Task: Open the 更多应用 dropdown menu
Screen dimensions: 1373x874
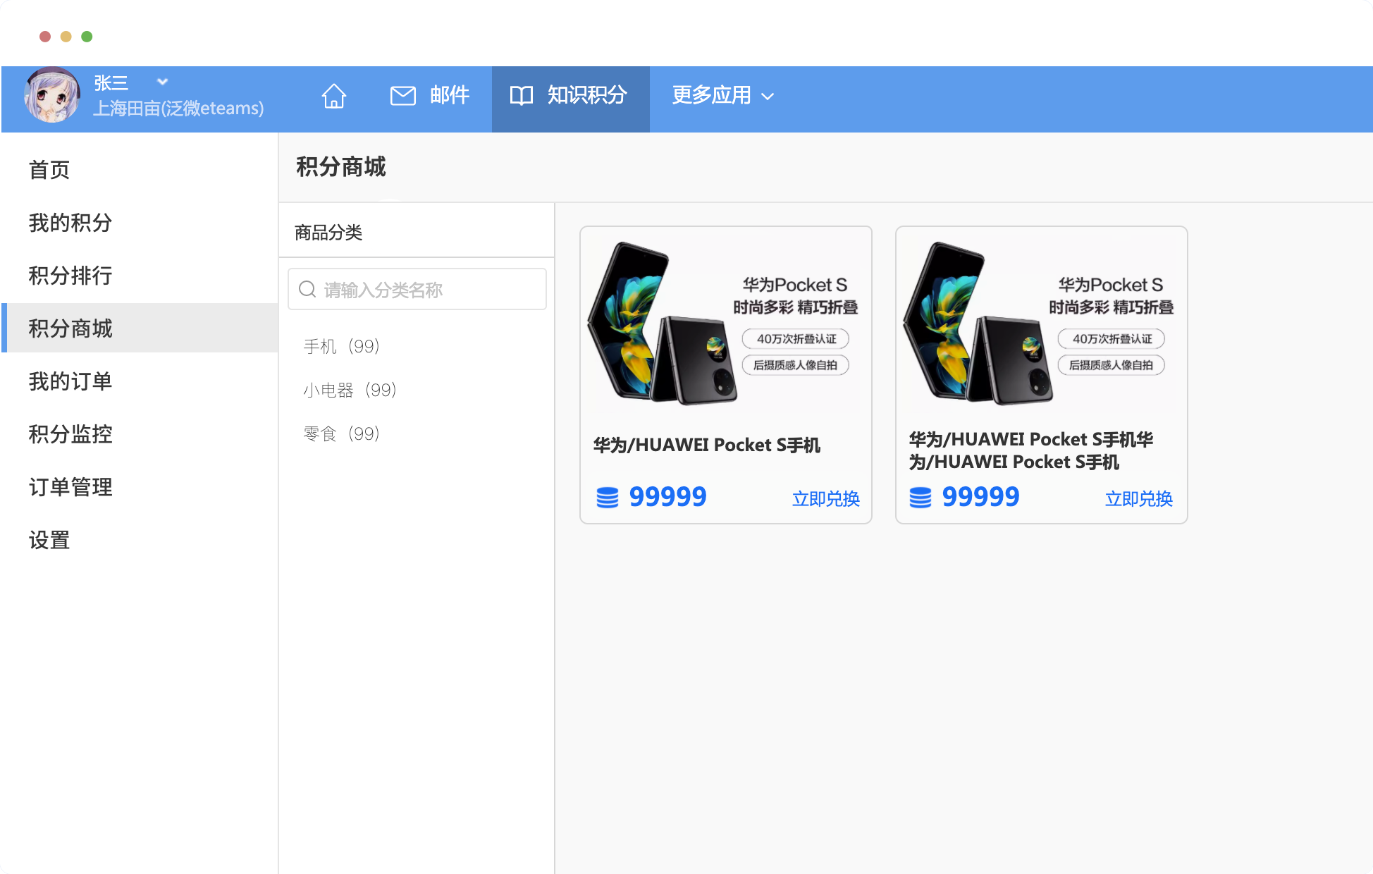Action: (722, 96)
